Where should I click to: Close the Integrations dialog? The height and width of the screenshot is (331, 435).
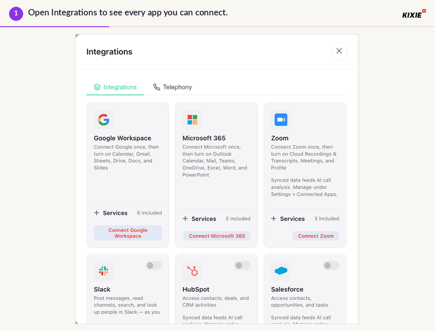pyautogui.click(x=339, y=51)
